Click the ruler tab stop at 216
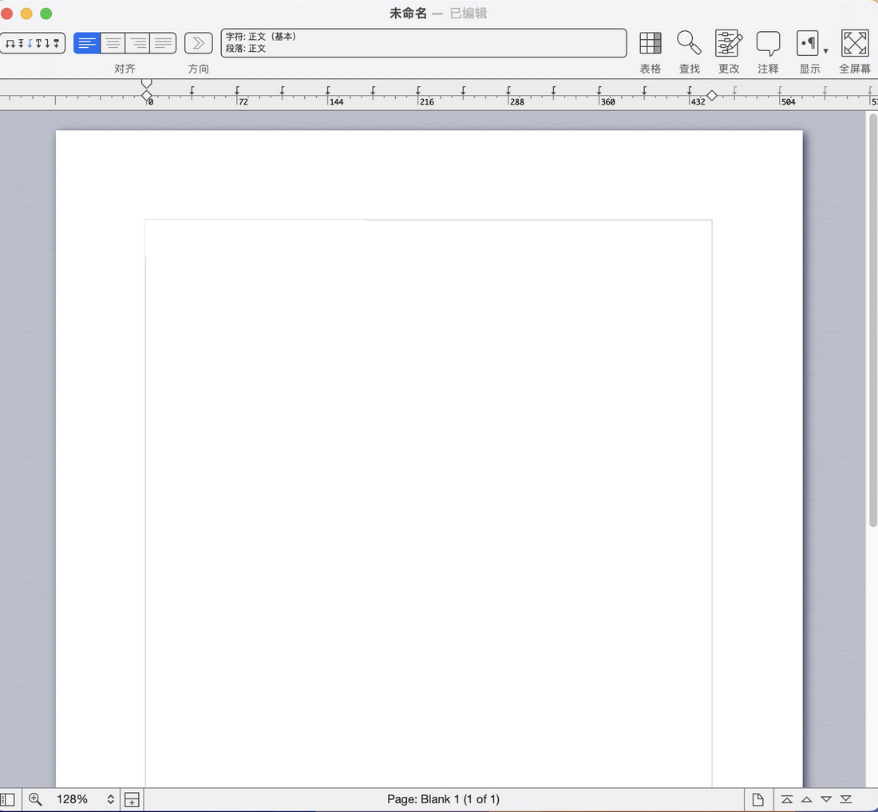The image size is (878, 812). click(418, 89)
